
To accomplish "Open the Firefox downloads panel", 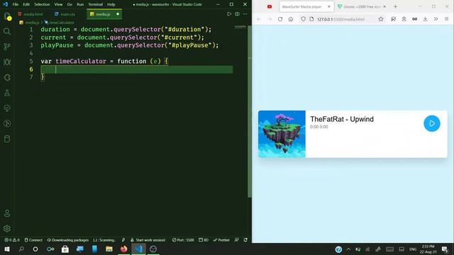I will (425, 19).
